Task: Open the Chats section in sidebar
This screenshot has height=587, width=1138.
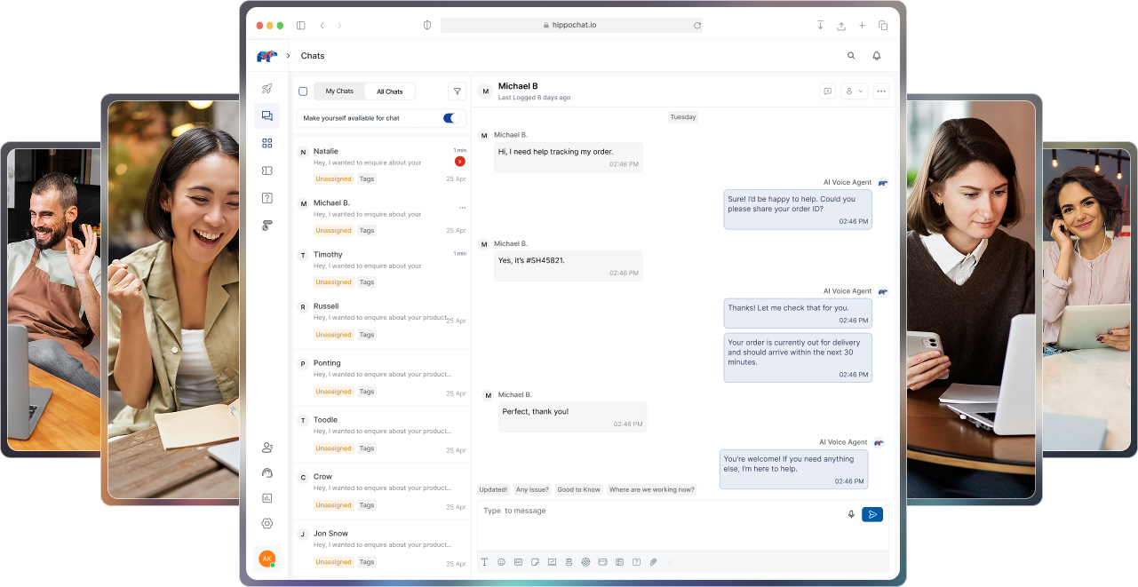Action: pos(267,115)
